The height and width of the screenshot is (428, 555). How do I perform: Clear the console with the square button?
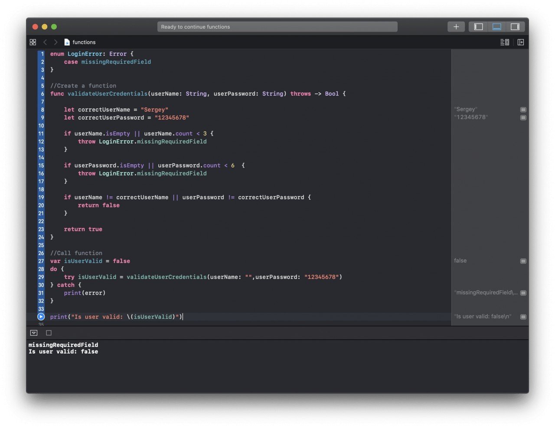click(49, 333)
